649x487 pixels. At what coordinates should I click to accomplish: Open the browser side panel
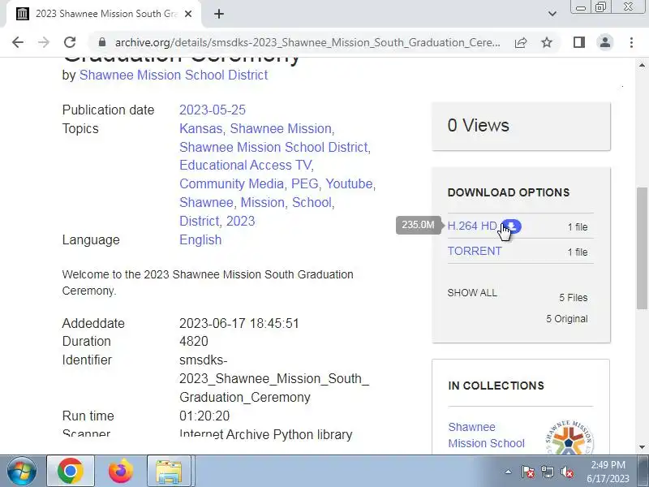[x=579, y=42]
